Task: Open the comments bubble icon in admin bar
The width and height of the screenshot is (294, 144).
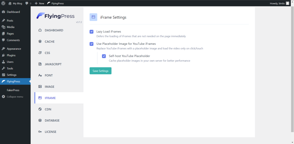Action: 27,3
